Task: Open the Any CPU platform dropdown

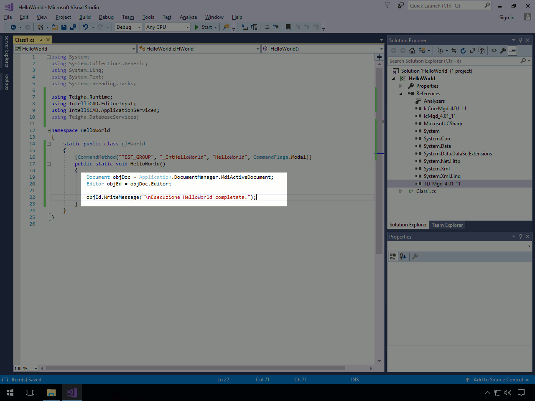Action: click(x=168, y=27)
